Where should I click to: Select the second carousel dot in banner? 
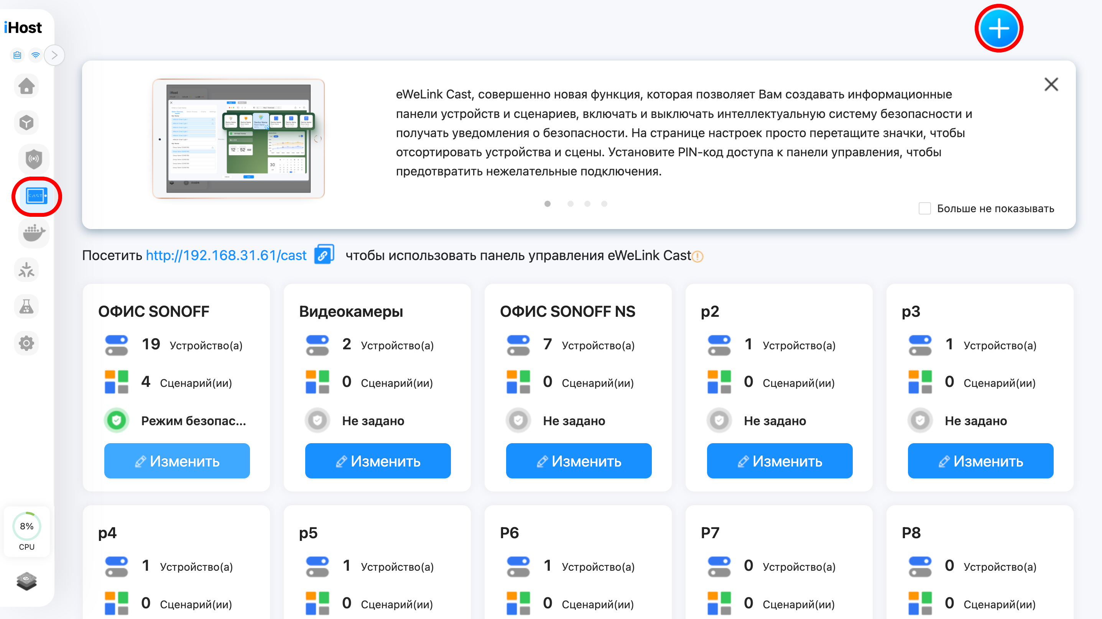point(570,204)
